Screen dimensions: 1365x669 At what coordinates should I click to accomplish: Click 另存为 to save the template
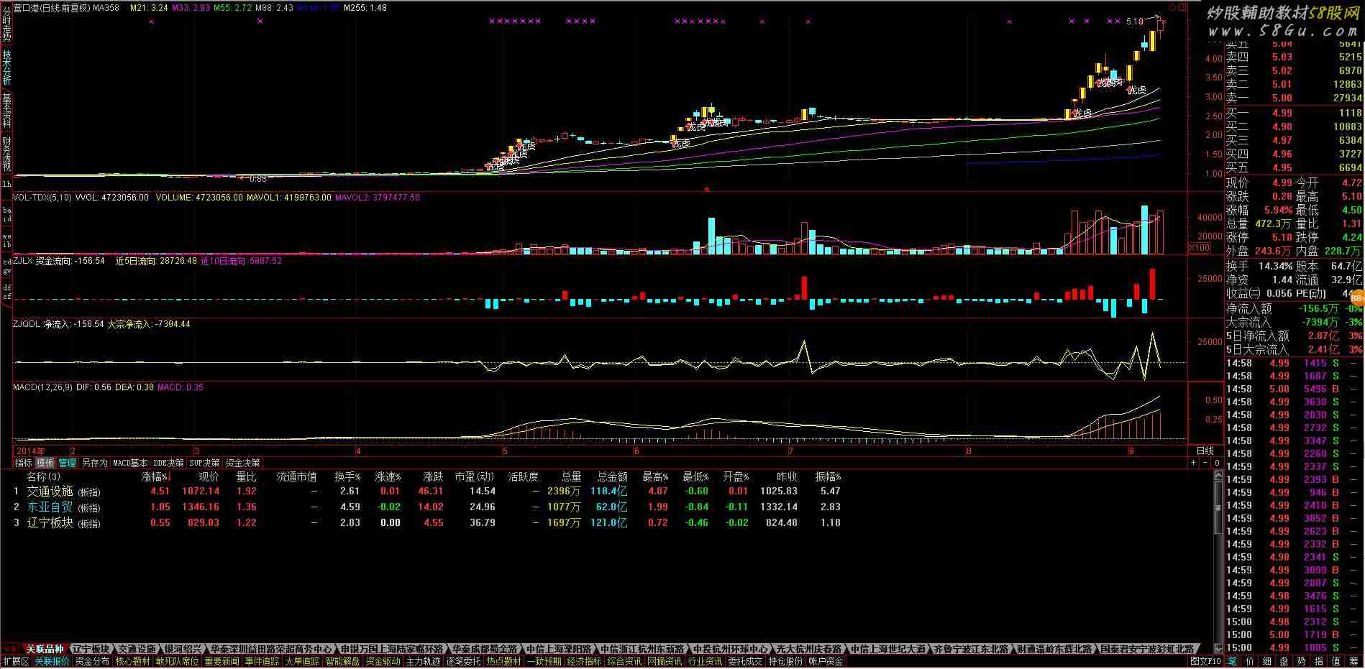point(94,463)
